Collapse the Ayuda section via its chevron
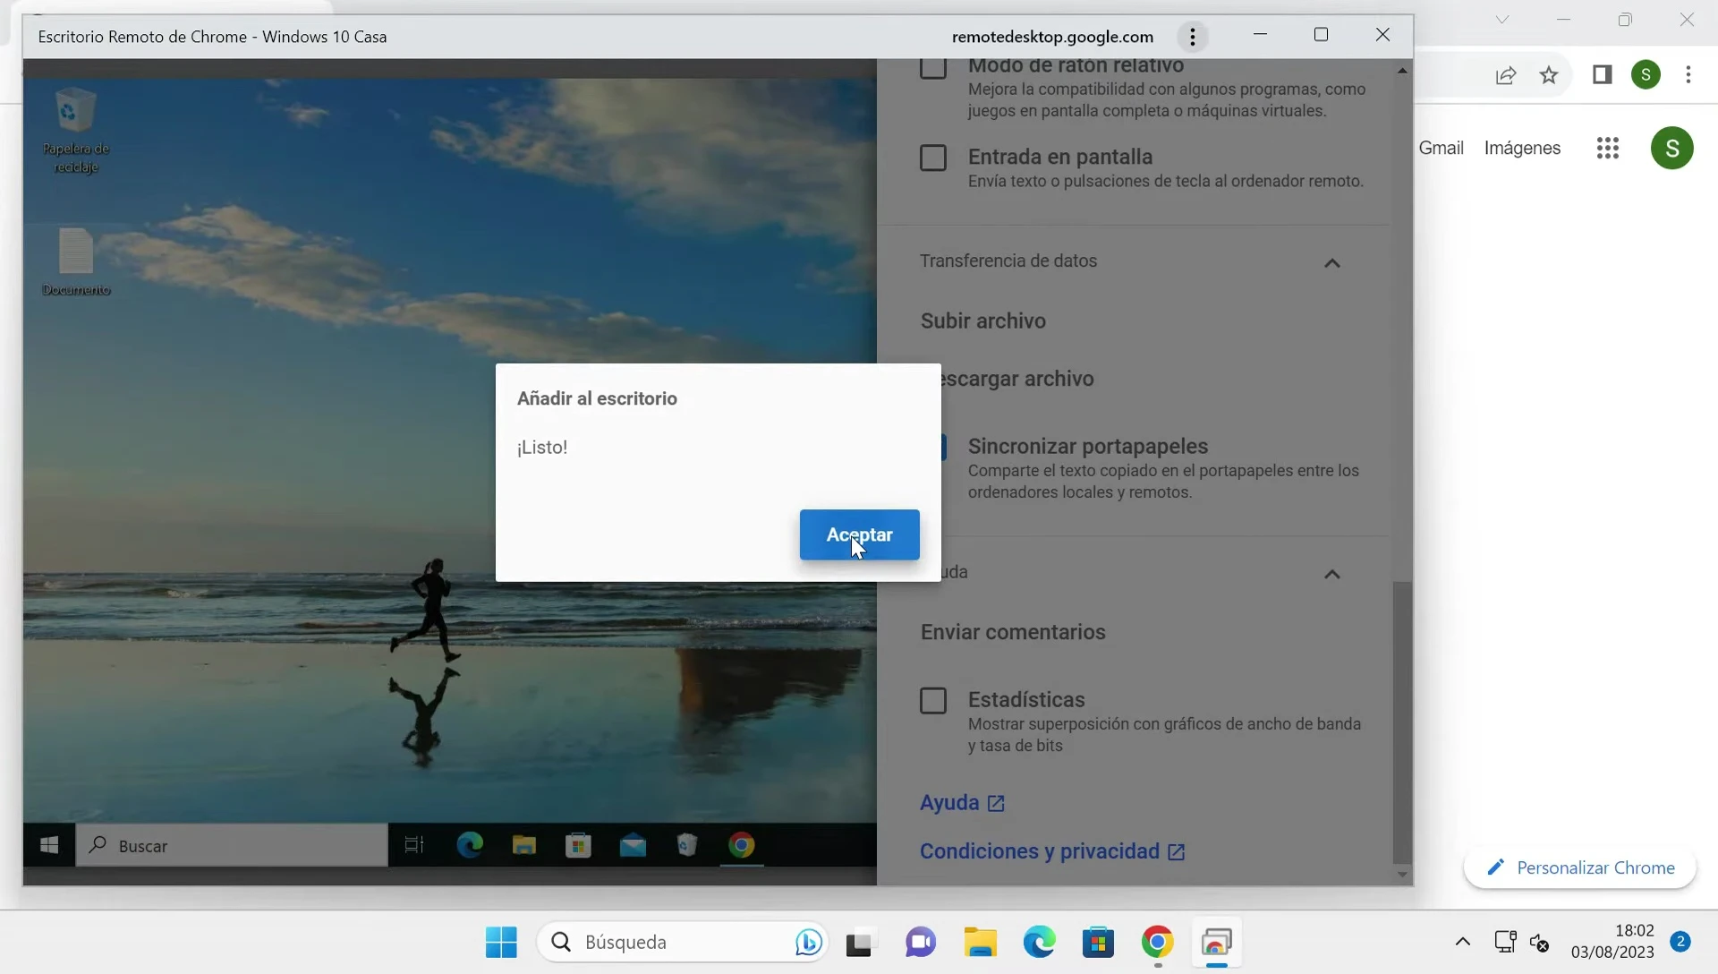The height and width of the screenshot is (974, 1718). pyautogui.click(x=1331, y=574)
